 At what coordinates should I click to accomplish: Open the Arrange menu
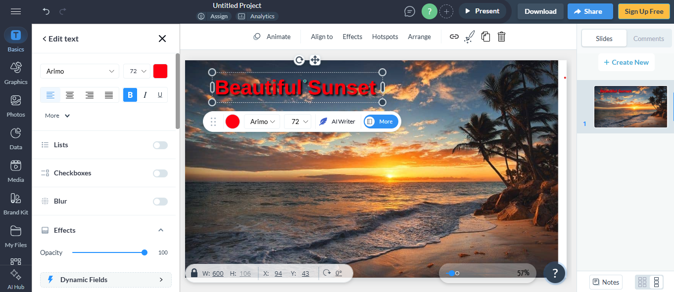[419, 36]
